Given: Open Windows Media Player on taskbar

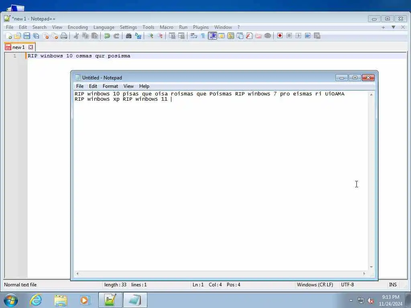Looking at the screenshot, I should (x=85, y=300).
